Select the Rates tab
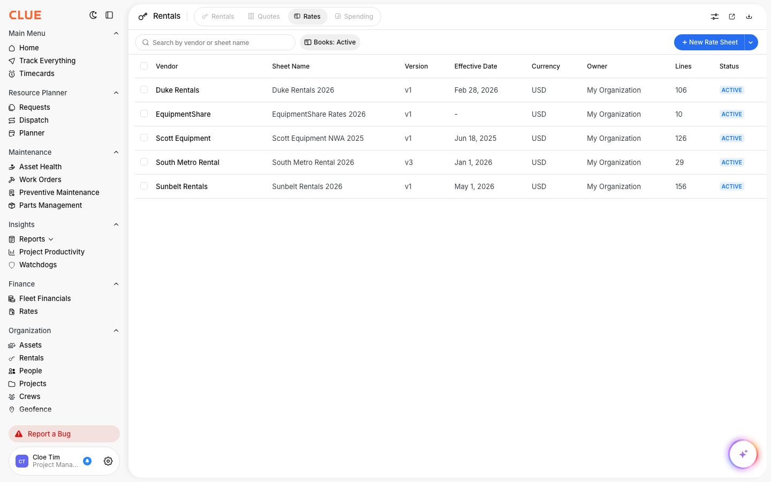Viewport: 771px width, 482px height. coord(307,17)
